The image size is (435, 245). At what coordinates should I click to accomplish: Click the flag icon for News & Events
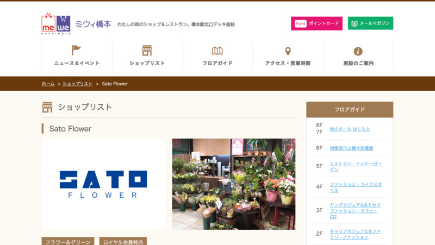76,51
